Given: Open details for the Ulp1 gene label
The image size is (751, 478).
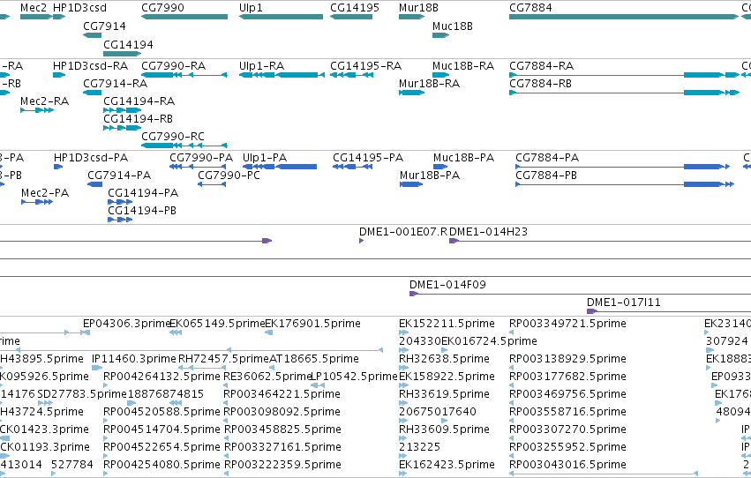Looking at the screenshot, I should (251, 8).
